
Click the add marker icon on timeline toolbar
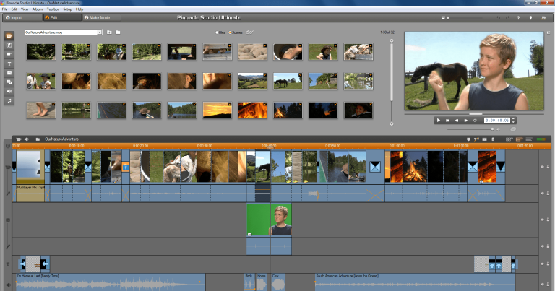point(468,139)
